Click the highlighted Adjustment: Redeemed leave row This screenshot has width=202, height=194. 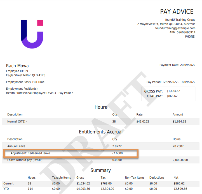click(x=71, y=153)
